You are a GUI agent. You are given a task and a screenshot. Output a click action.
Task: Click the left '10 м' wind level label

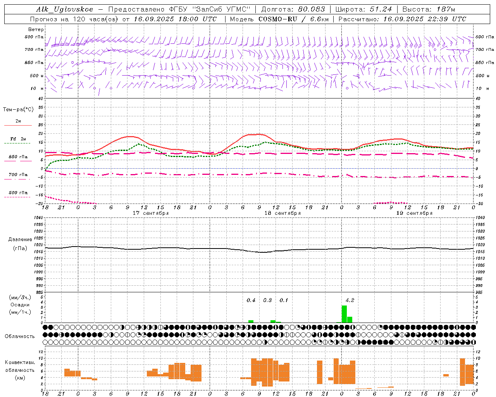tap(37, 88)
